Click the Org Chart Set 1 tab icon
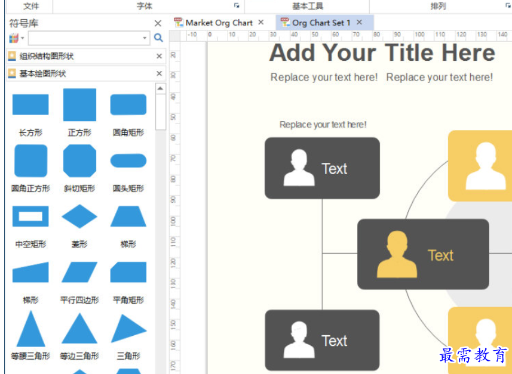Screen dimensions: 512x374 click(x=285, y=23)
